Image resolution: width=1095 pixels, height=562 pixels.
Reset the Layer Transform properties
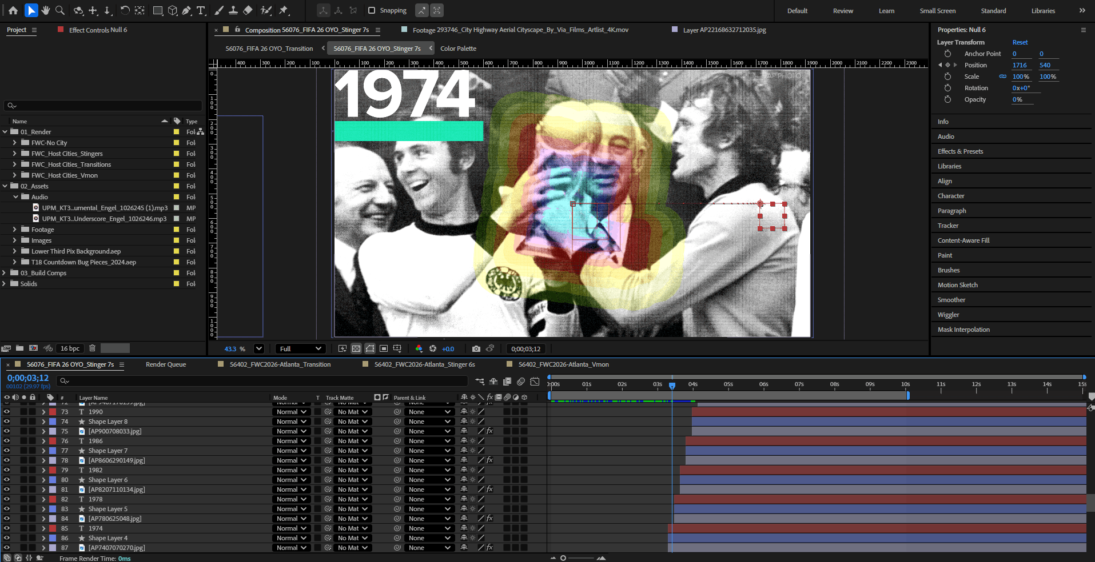[1020, 42]
